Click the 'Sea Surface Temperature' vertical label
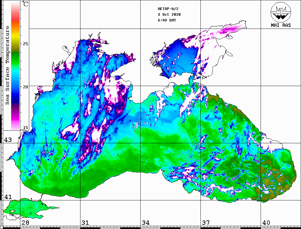 tap(7, 65)
